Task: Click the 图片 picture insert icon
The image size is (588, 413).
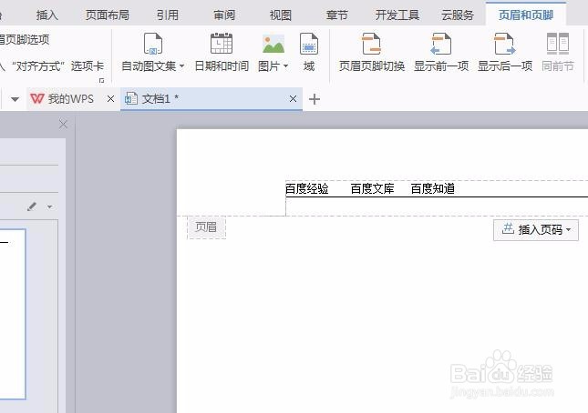Action: [273, 44]
